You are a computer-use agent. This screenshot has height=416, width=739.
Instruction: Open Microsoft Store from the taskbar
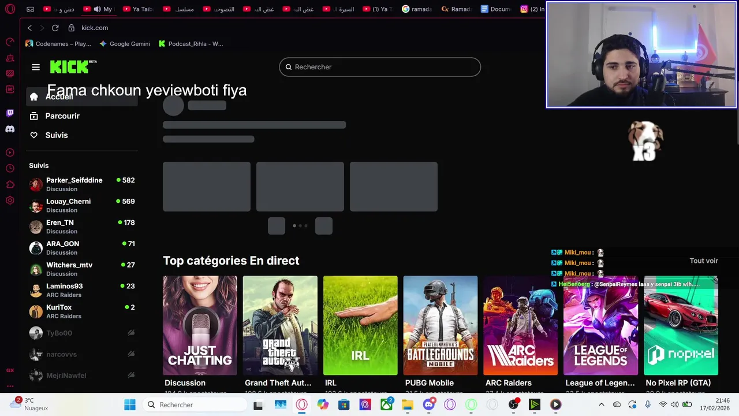click(x=344, y=404)
